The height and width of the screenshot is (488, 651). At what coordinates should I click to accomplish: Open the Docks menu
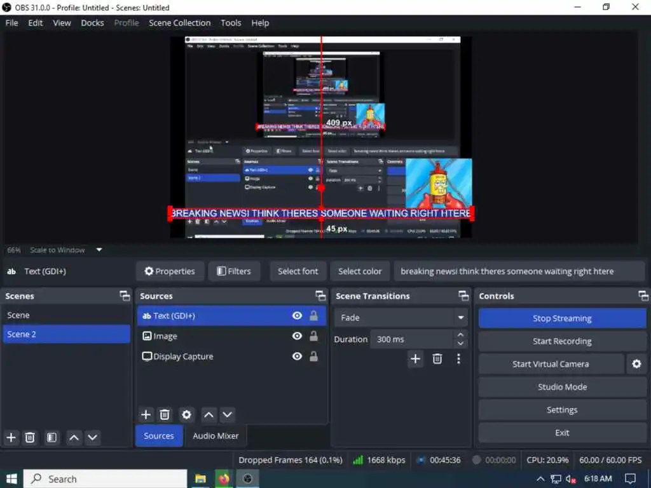point(92,23)
